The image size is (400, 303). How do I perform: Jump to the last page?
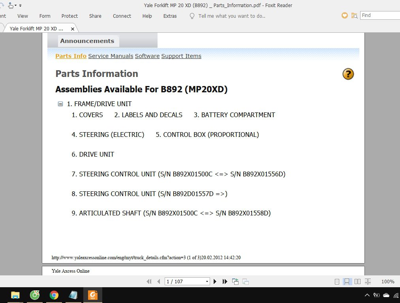click(225, 282)
